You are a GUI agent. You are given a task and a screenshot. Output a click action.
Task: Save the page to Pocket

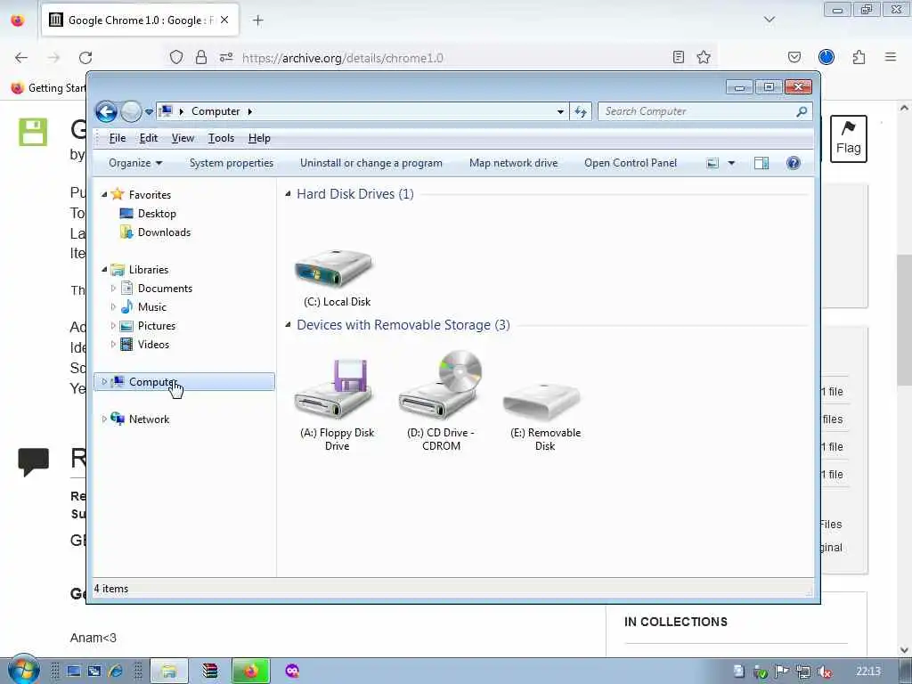tap(794, 57)
